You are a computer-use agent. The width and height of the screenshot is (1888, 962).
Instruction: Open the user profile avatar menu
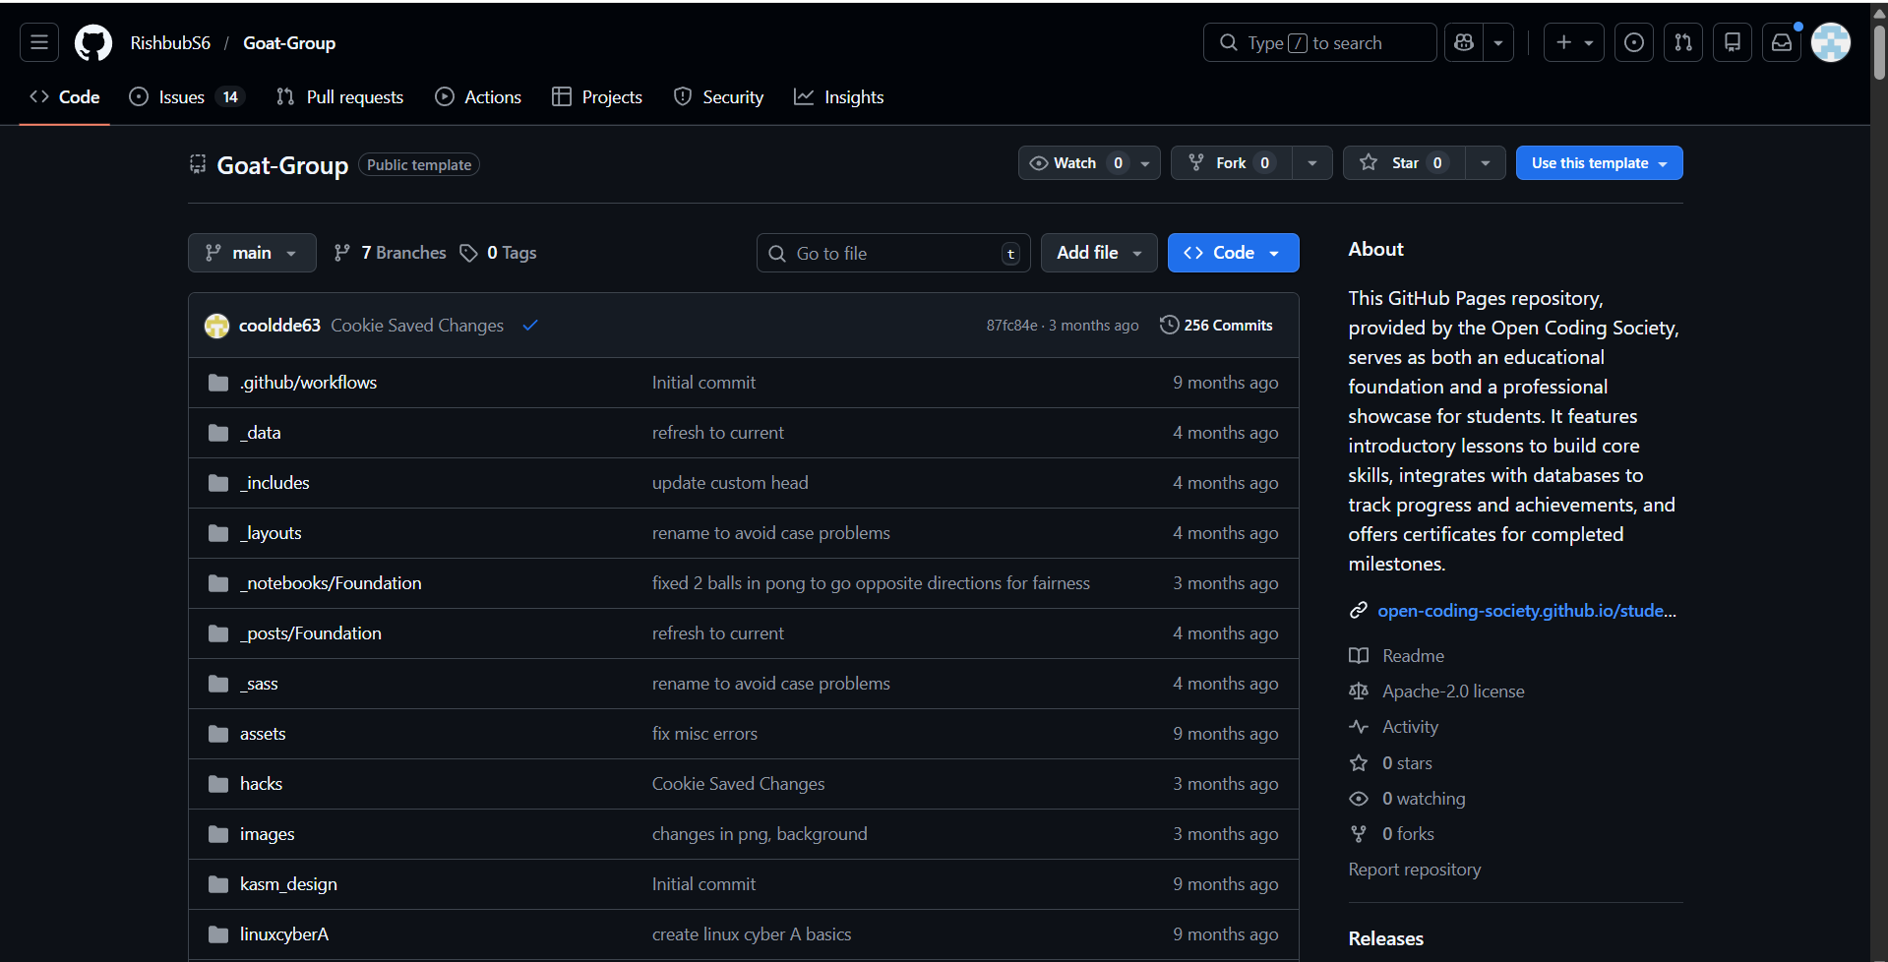(1831, 42)
